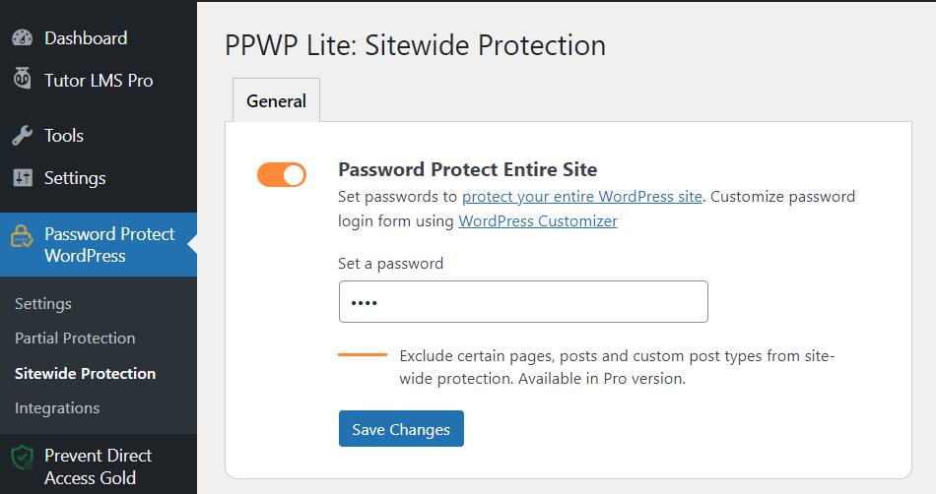
Task: Click the Settings sliders icon
Action: coord(22,177)
